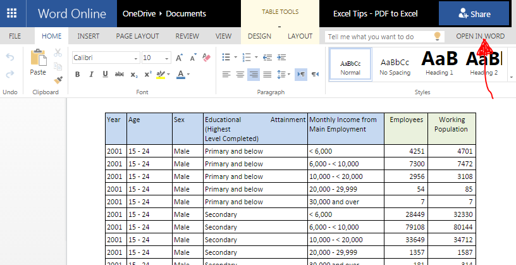Expand the bullet list style dropdown
Viewport: 516px width, 265px height.
(236, 58)
